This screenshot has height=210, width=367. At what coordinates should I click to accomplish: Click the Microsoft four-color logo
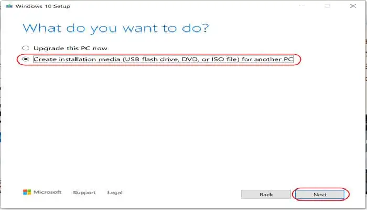pos(27,192)
